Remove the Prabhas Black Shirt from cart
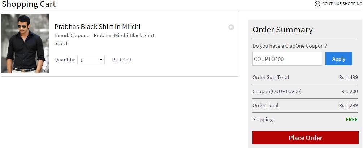This screenshot has height=148, width=363. [x=231, y=27]
